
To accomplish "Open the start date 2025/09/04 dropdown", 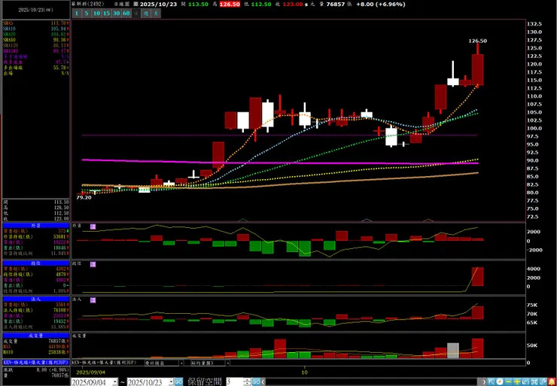I will [115, 381].
